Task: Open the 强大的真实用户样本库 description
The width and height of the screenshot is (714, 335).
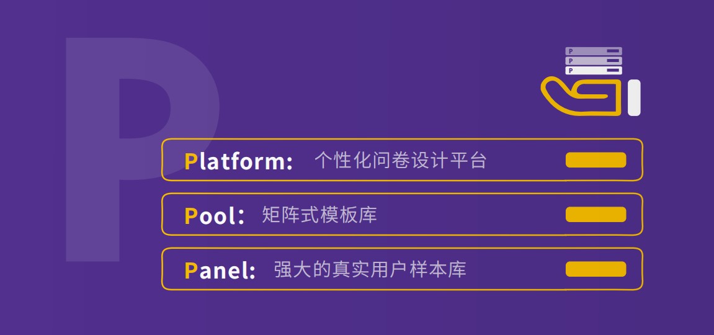Action: [370, 269]
